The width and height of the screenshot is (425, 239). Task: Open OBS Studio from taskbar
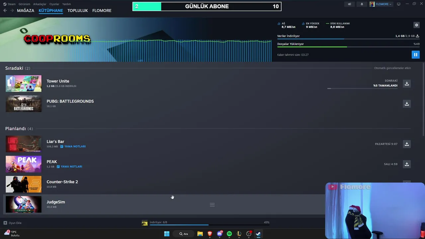pos(249,234)
